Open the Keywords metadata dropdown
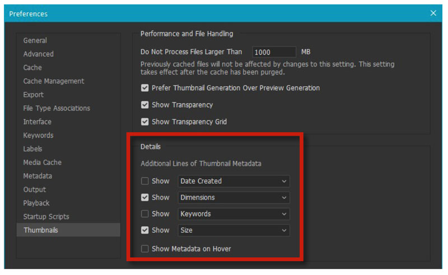This screenshot has height=275, width=448. pyautogui.click(x=234, y=214)
